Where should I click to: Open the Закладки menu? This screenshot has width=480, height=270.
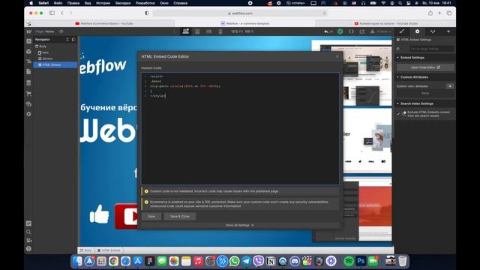123,3
